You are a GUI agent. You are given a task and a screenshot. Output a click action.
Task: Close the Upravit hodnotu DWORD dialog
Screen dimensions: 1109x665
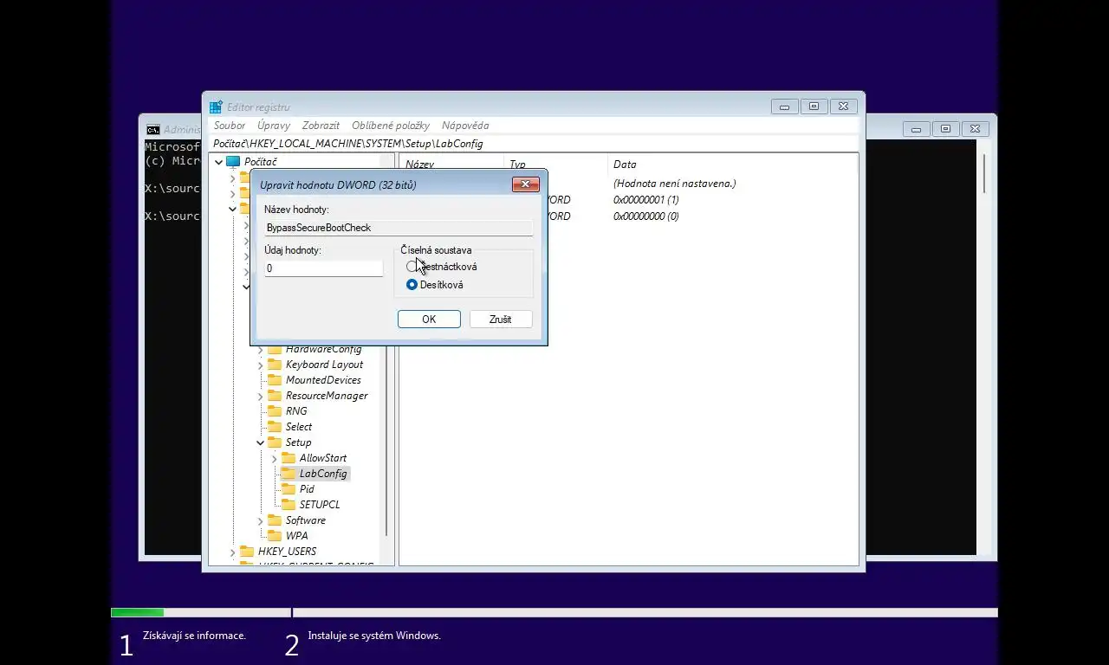tap(526, 184)
